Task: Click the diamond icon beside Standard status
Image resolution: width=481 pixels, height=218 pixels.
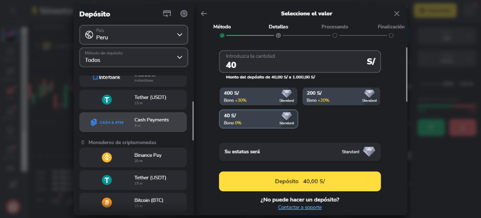Action: coord(369,151)
